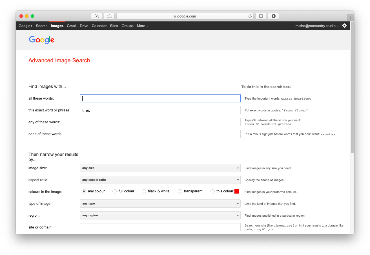
Task: Open the type of image dropdown
Action: (160, 203)
